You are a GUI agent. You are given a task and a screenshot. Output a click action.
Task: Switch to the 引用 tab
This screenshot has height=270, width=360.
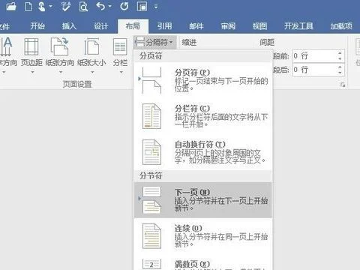164,26
